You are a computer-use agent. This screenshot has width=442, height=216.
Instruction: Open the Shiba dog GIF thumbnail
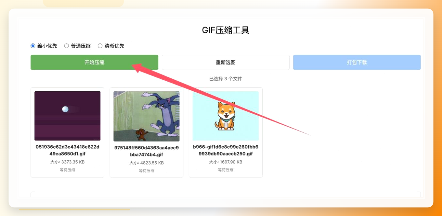(x=226, y=116)
